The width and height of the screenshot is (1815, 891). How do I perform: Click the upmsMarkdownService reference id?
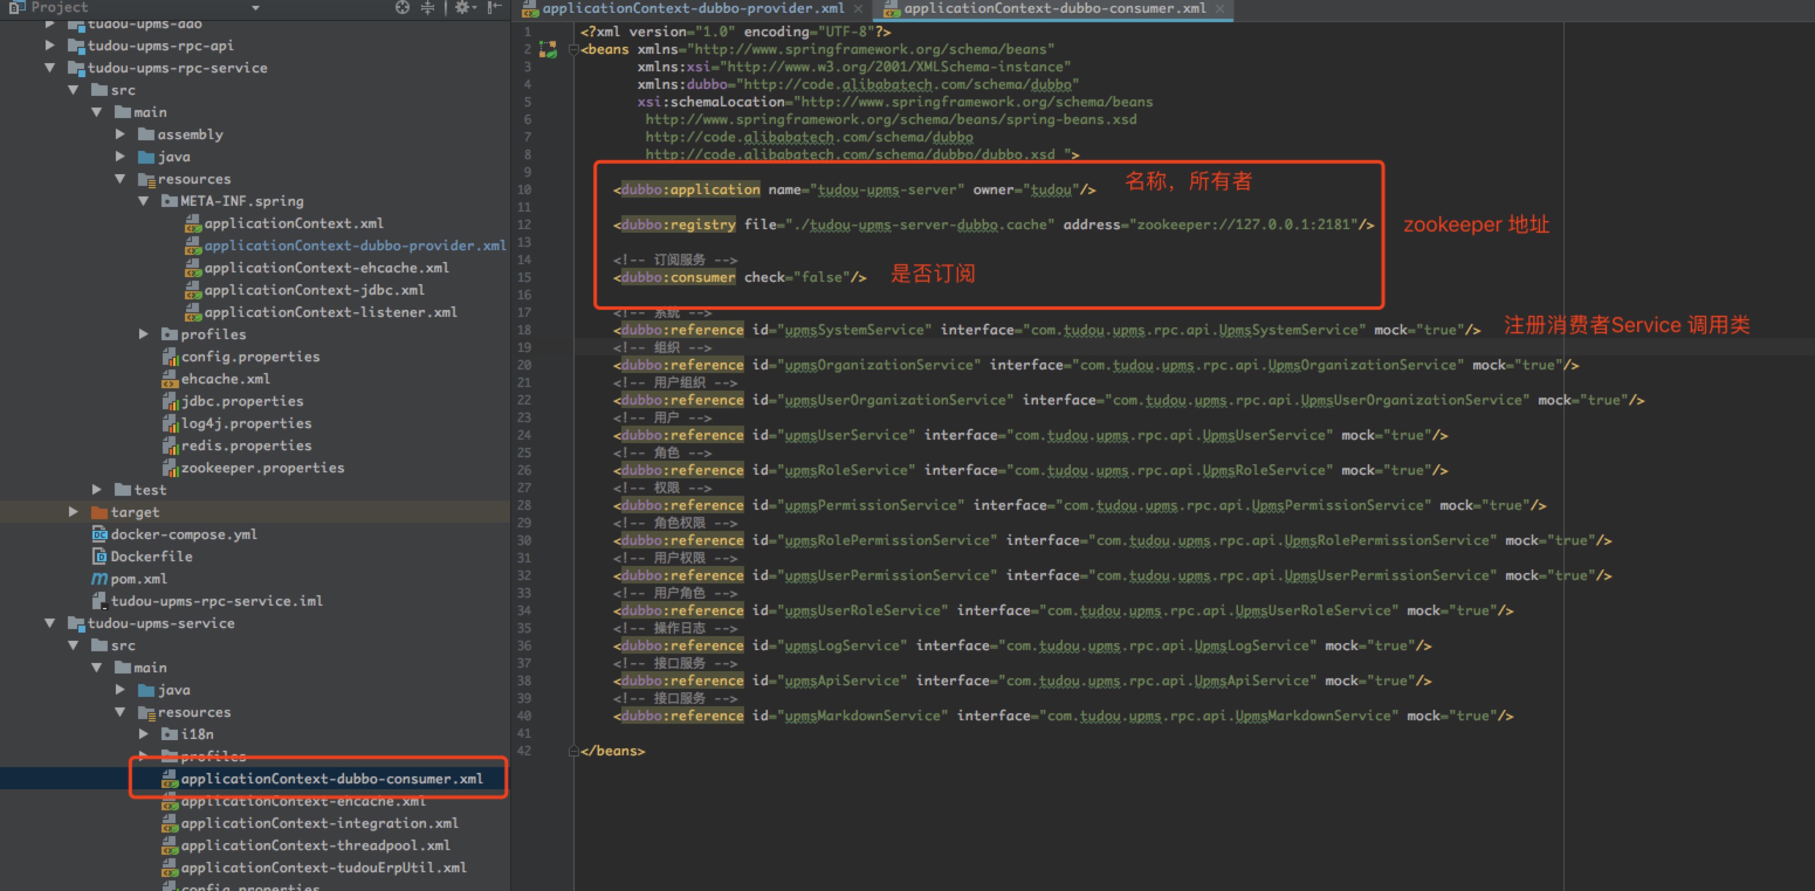(x=862, y=716)
